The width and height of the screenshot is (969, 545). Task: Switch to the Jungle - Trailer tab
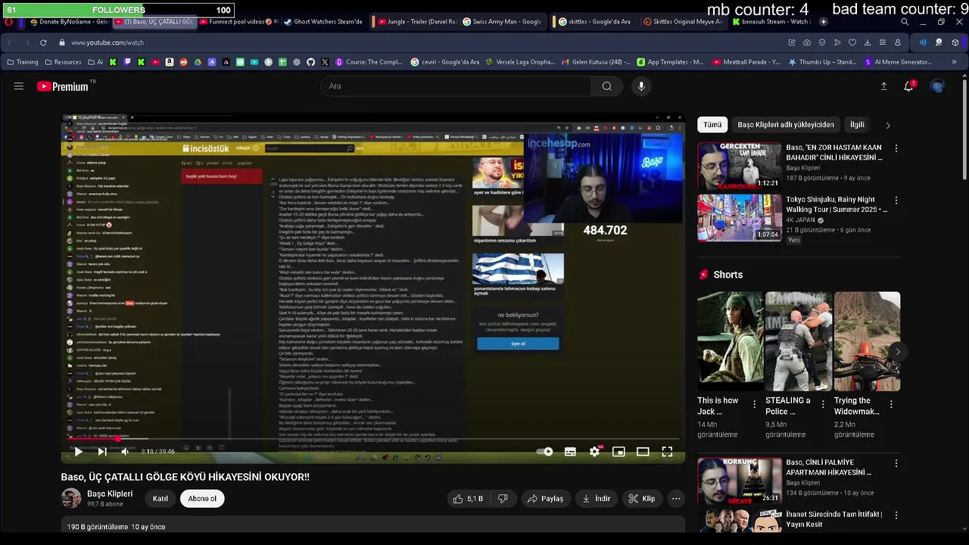click(x=417, y=22)
